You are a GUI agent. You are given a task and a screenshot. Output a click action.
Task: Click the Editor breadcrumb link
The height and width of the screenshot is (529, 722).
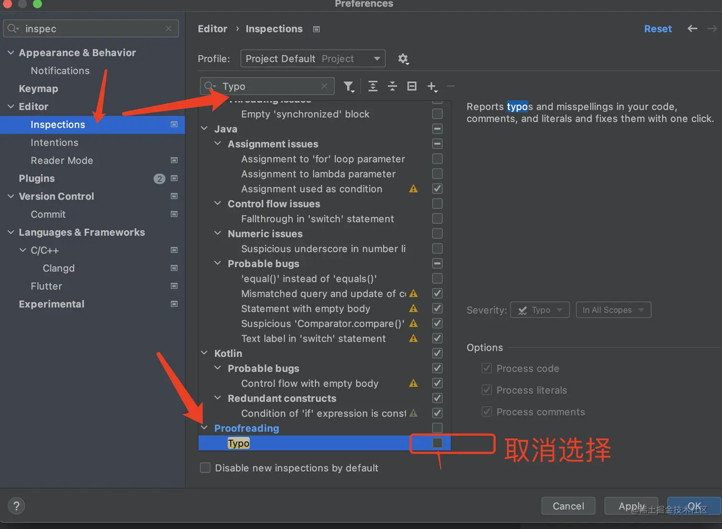212,29
